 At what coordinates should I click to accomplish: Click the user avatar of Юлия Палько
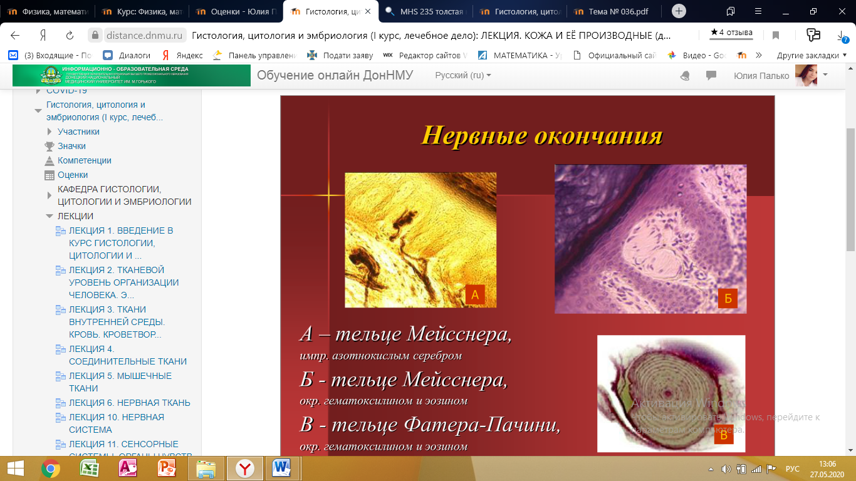pyautogui.click(x=806, y=75)
